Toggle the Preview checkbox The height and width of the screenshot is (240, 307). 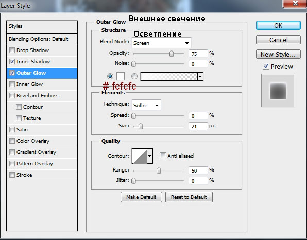click(266, 66)
